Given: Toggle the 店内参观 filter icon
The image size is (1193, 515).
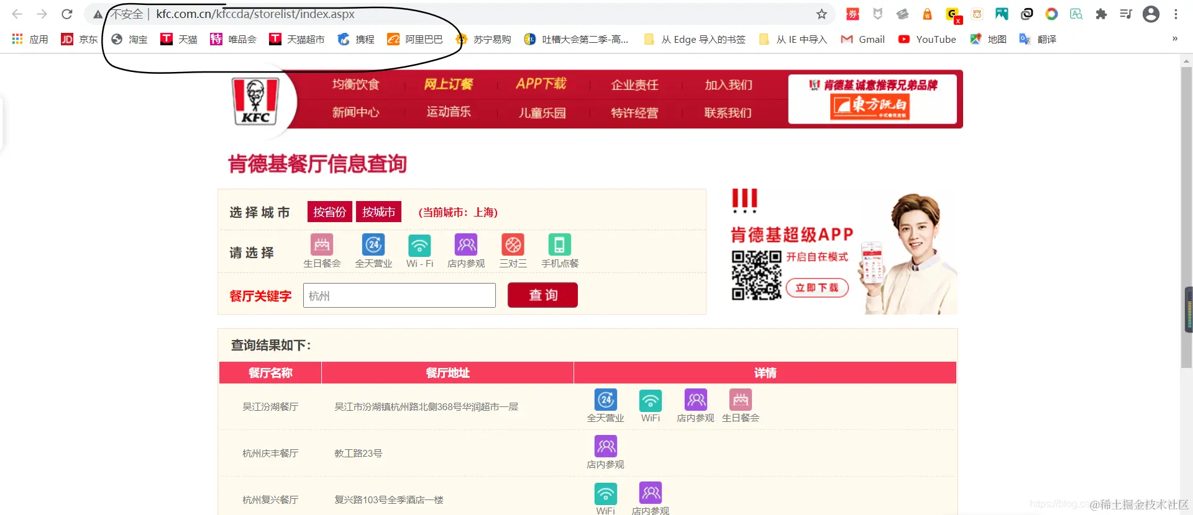Looking at the screenshot, I should click(466, 244).
